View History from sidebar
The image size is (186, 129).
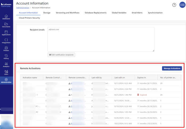tap(6, 57)
